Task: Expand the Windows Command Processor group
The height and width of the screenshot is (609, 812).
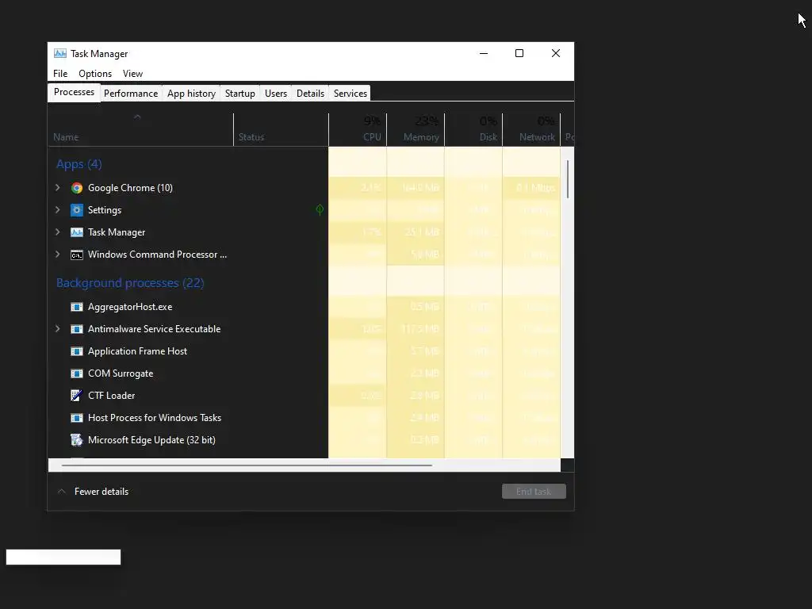Action: point(57,255)
